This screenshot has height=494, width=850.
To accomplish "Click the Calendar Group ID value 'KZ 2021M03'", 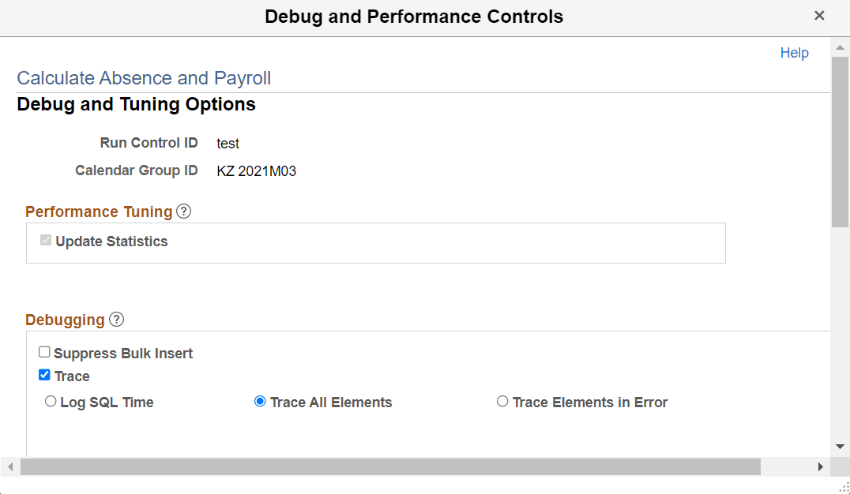I will [x=256, y=170].
